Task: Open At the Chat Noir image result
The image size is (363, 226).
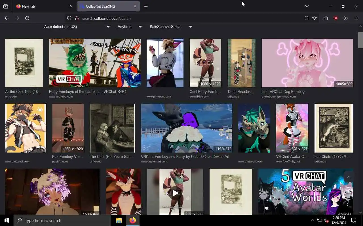Action: tap(24, 63)
